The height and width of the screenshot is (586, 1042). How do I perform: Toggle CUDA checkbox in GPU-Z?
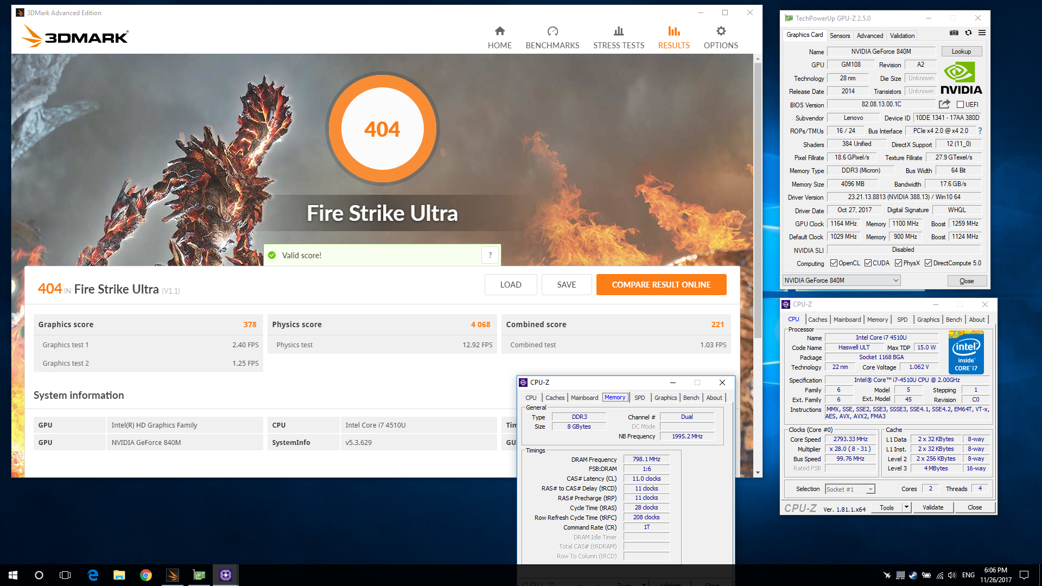868,263
